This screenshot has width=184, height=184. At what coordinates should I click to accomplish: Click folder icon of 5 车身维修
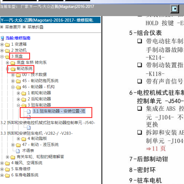(7, 169)
